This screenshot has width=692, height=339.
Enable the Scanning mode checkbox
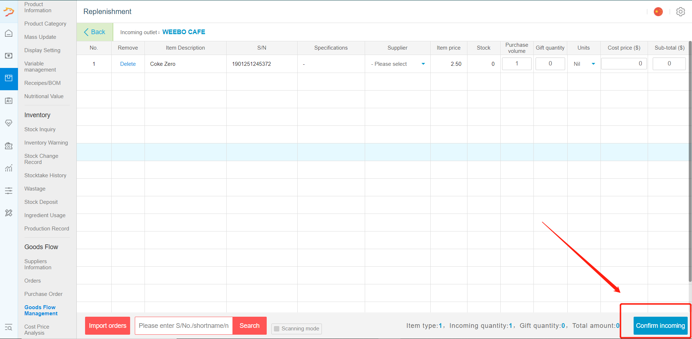point(277,329)
